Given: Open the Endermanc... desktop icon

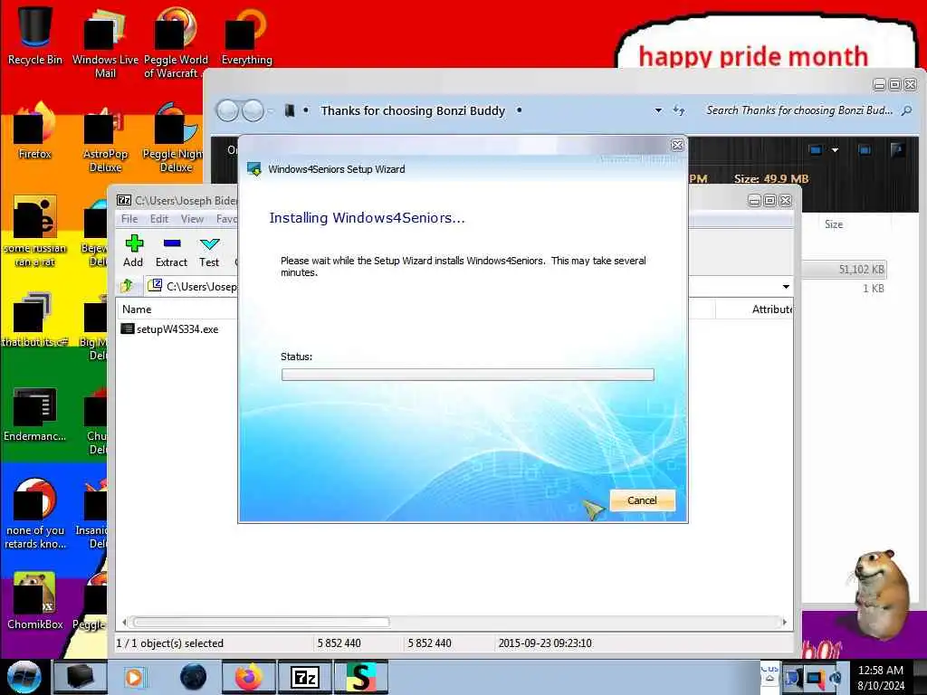Looking at the screenshot, I should click(35, 414).
